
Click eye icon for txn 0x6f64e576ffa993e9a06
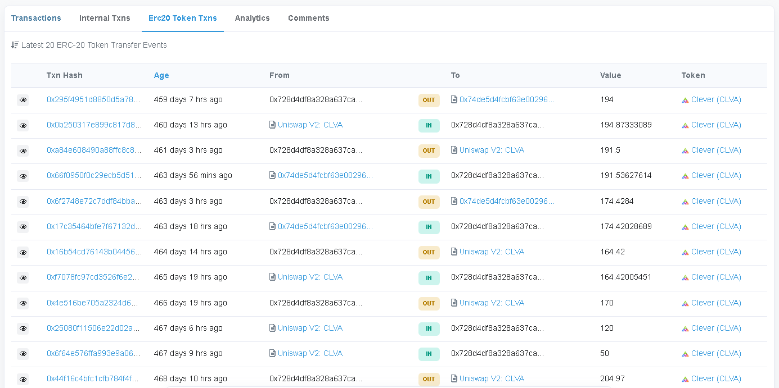point(23,354)
